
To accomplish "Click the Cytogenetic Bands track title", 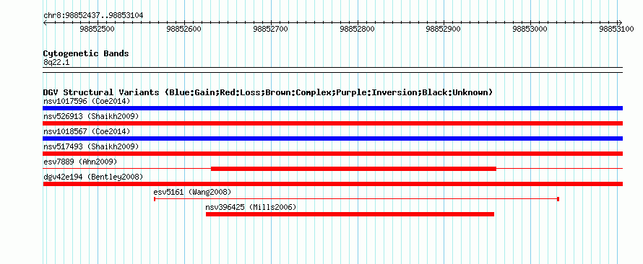I will (x=86, y=53).
